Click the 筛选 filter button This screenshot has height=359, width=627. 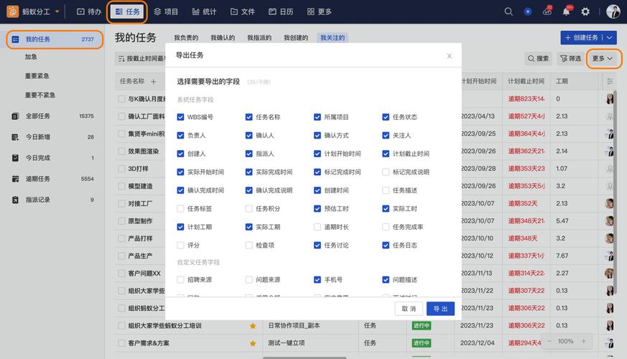[570, 59]
